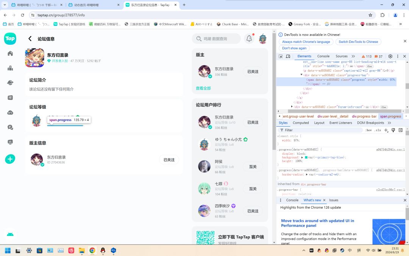Click 已关注 in 版主信息 card
Viewport: 409px width, 256px height.
[x=169, y=160]
